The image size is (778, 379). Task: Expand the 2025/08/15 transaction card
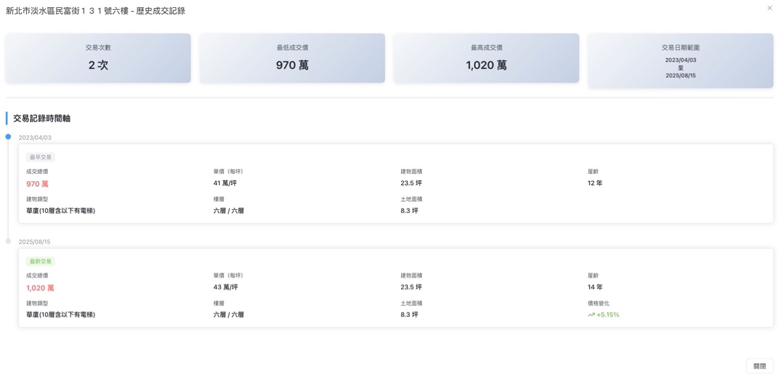point(395,288)
